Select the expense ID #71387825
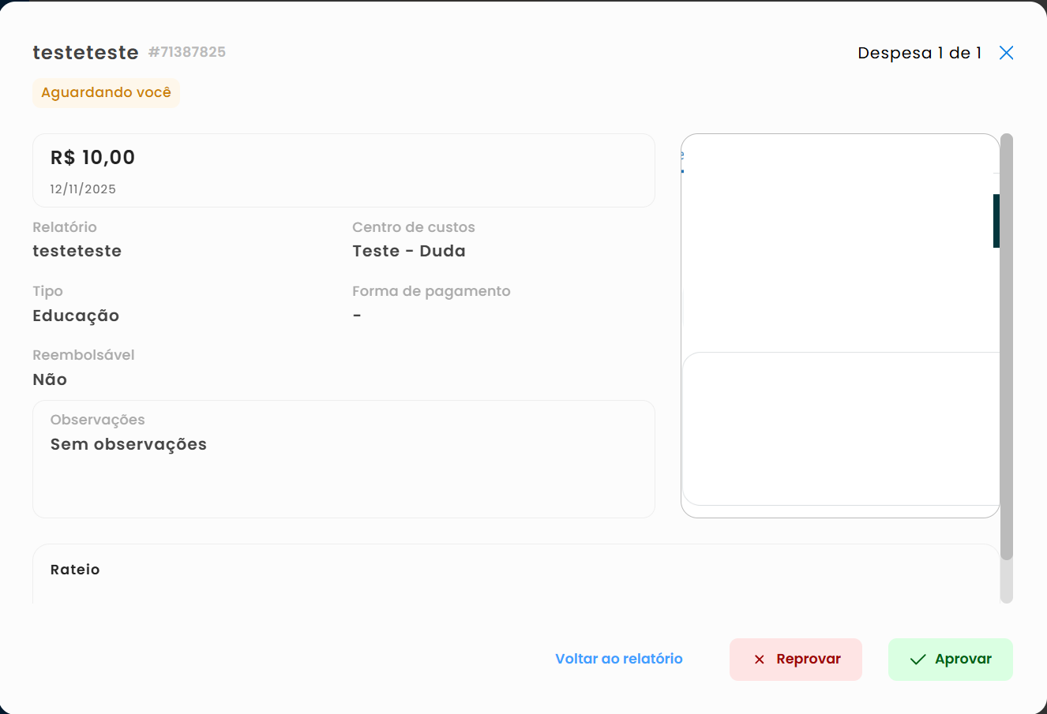 tap(187, 52)
